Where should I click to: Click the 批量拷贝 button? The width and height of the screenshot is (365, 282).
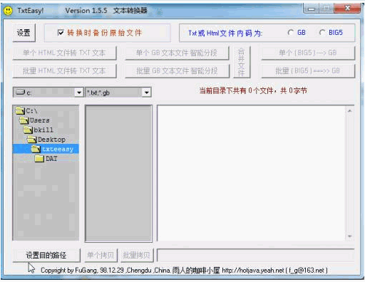(137, 255)
